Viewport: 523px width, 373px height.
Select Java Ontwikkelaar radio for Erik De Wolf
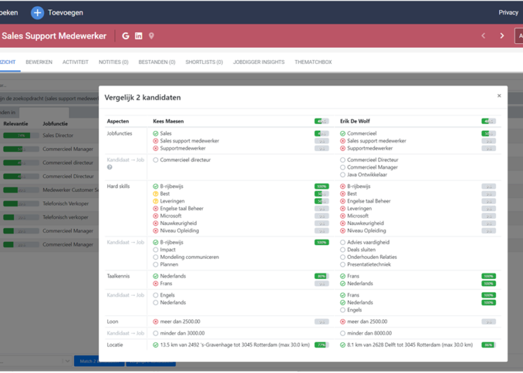pos(342,175)
